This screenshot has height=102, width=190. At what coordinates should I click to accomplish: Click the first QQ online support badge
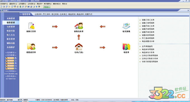click(x=10, y=58)
